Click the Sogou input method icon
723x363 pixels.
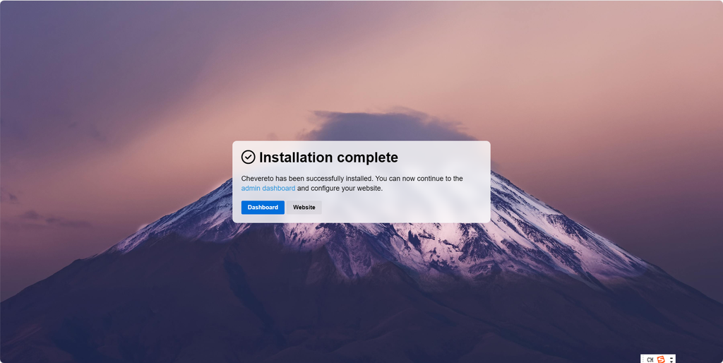pyautogui.click(x=661, y=359)
